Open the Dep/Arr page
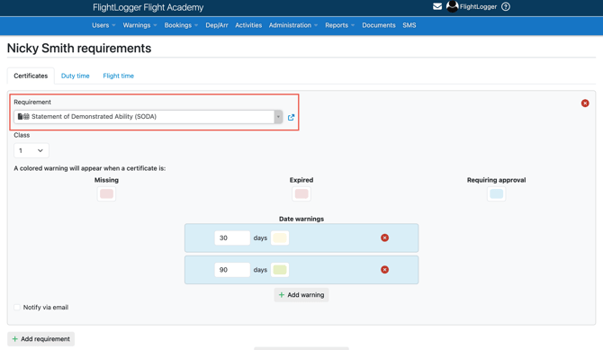 [x=217, y=25]
